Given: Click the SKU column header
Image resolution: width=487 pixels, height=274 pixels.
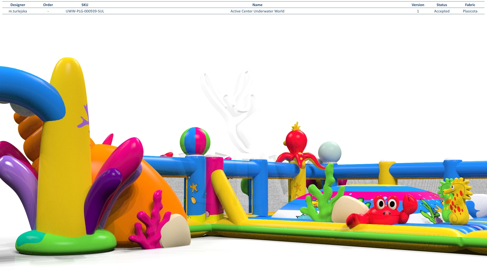Looking at the screenshot, I should coord(85,5).
